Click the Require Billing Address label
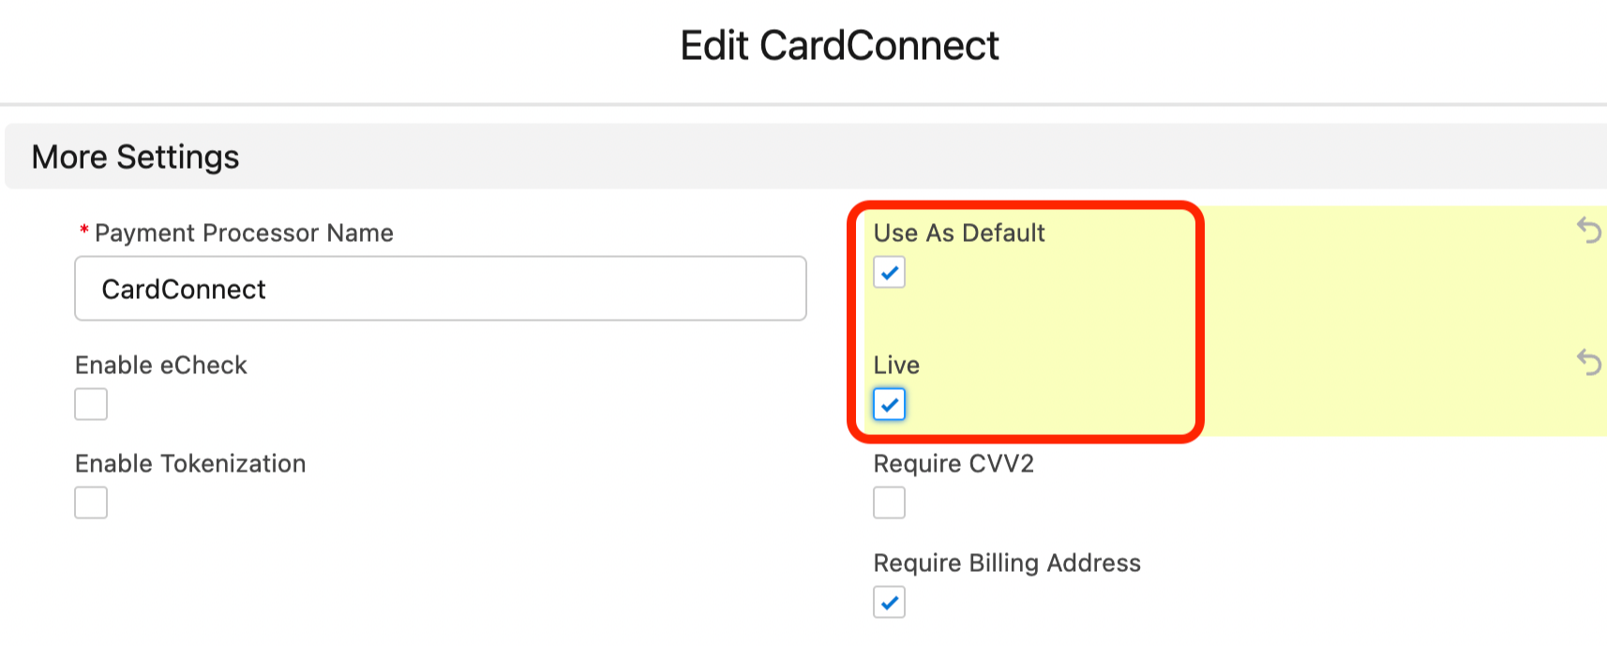Viewport: 1607px width, 646px height. (1007, 563)
